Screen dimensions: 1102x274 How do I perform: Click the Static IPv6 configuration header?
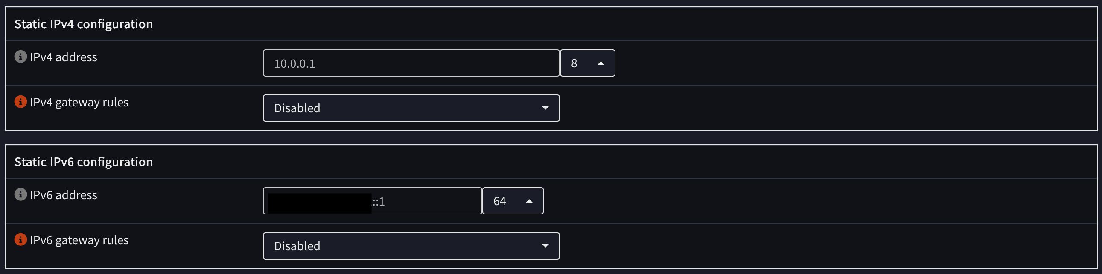click(x=83, y=162)
